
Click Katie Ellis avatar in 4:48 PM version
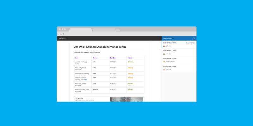(x=164, y=54)
